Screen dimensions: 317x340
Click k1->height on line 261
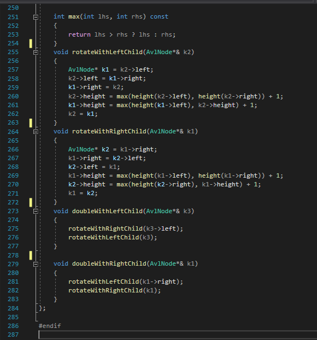click(x=87, y=105)
